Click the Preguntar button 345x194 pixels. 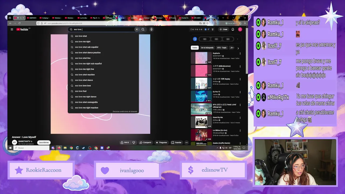click(161, 143)
